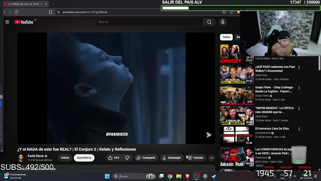Dislike the video

coord(127,158)
